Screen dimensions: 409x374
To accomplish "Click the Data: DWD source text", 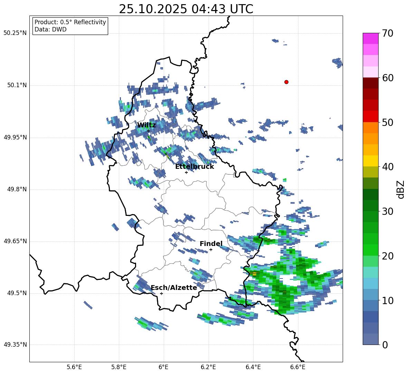I will coord(50,30).
